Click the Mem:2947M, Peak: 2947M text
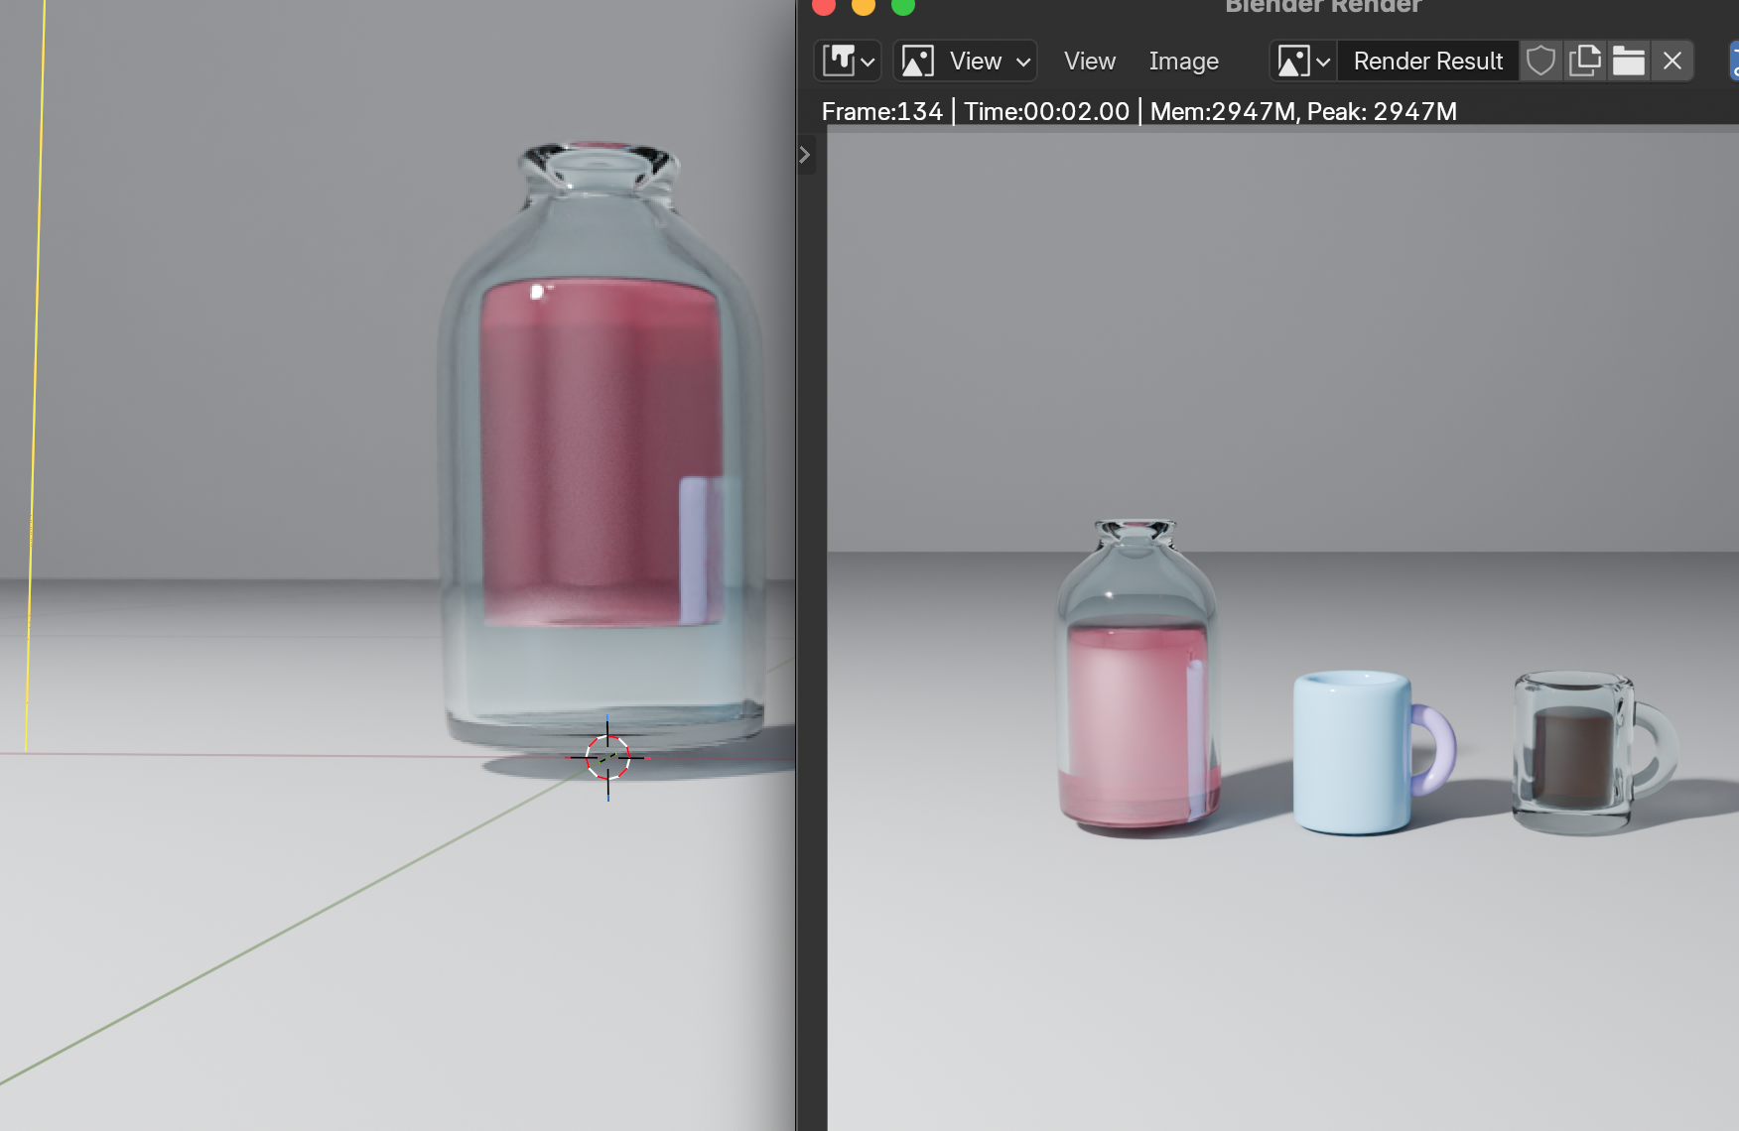The height and width of the screenshot is (1131, 1739). 1303,111
